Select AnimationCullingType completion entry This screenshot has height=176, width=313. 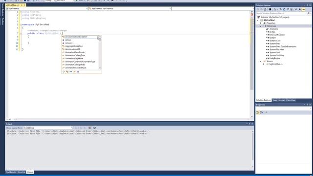coord(75,55)
